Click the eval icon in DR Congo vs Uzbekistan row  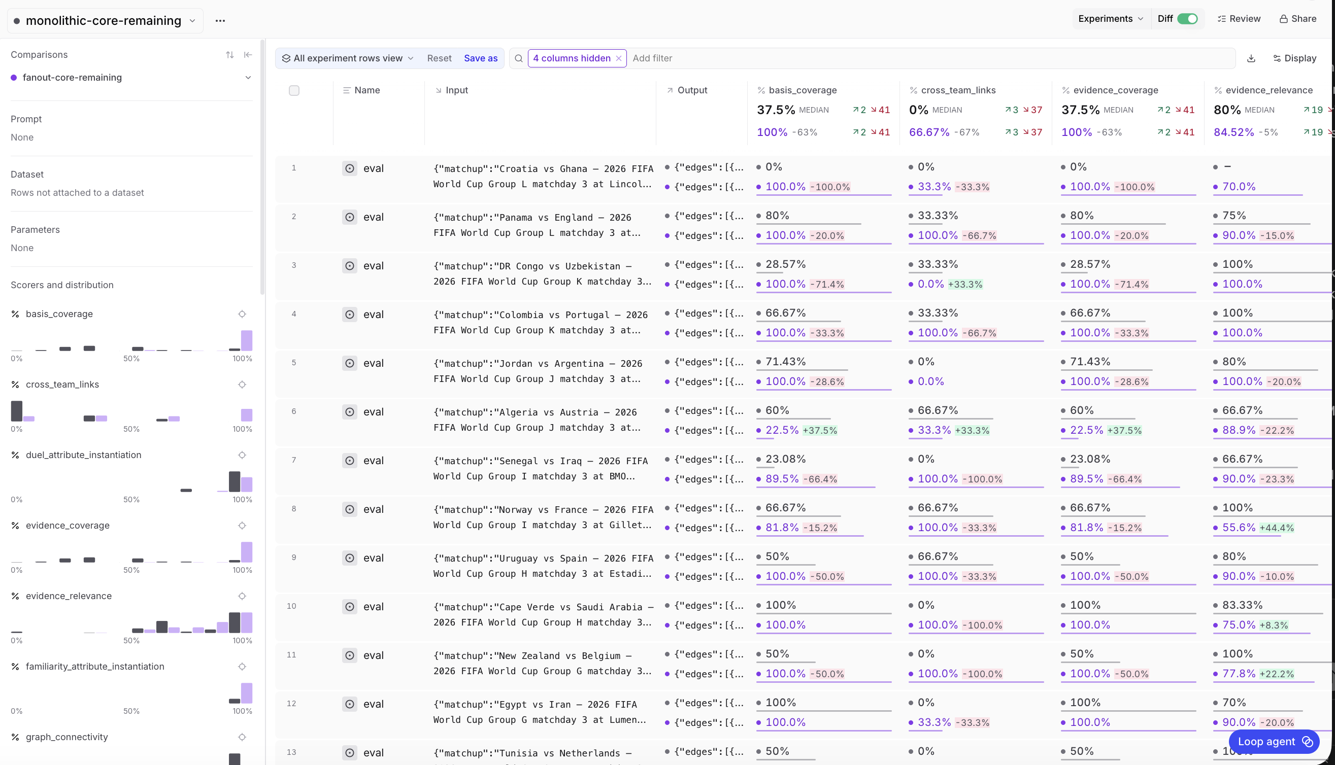click(x=350, y=266)
